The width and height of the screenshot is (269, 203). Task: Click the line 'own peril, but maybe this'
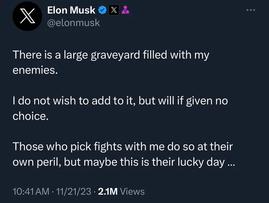click(x=123, y=162)
